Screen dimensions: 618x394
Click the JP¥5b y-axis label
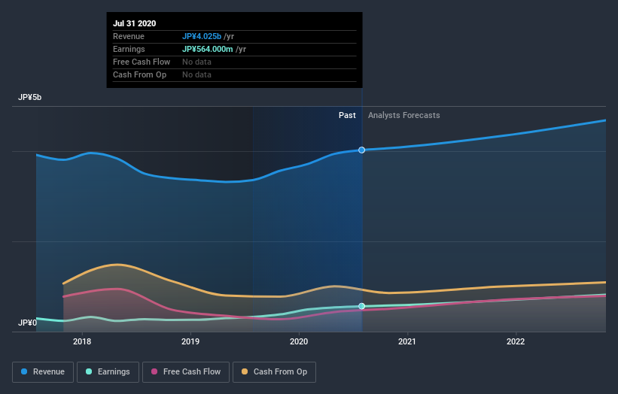tap(29, 97)
